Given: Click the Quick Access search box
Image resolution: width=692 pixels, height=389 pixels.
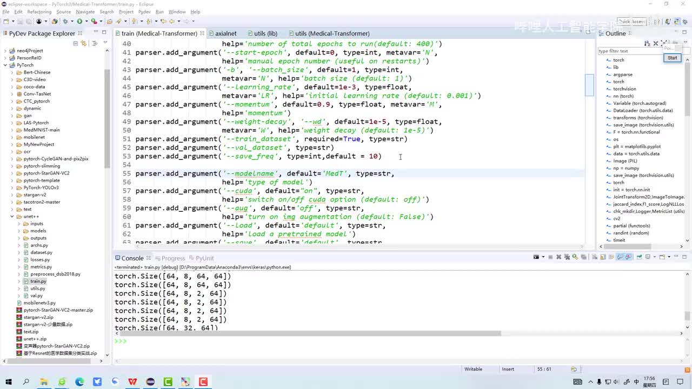Looking at the screenshot, I should coord(631,22).
